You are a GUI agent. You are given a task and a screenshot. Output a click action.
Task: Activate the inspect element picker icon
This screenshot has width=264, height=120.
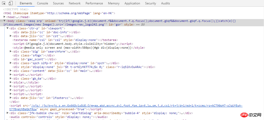tap(4, 3)
